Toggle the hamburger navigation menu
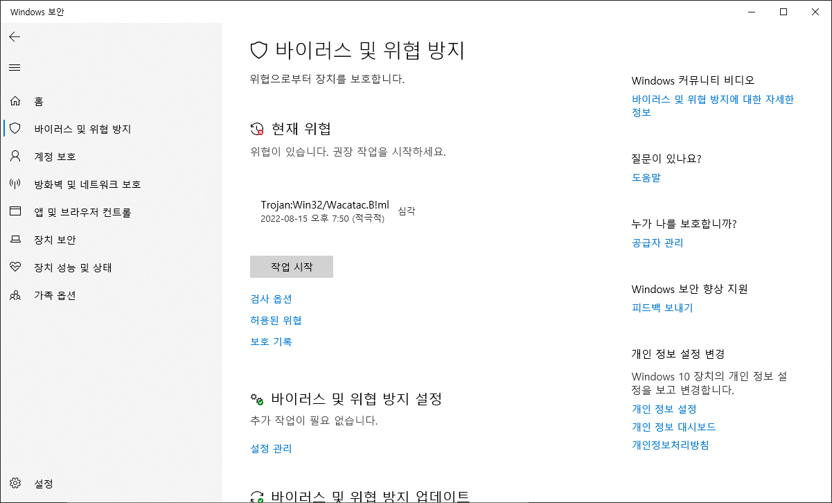Image resolution: width=832 pixels, height=503 pixels. 15,67
